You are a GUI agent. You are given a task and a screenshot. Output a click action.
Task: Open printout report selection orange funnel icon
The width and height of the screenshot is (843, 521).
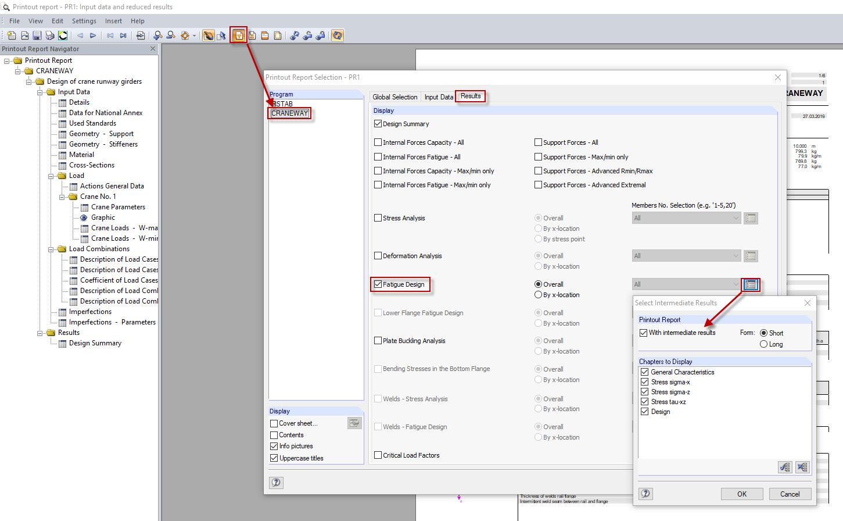[239, 35]
